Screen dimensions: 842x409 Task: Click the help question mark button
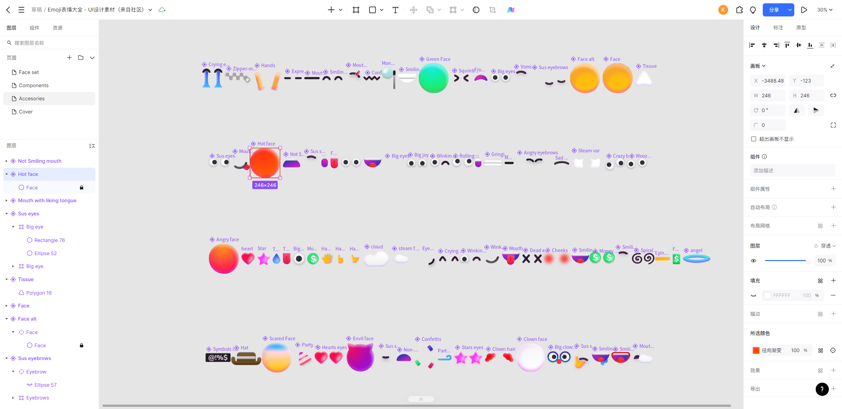coord(822,389)
